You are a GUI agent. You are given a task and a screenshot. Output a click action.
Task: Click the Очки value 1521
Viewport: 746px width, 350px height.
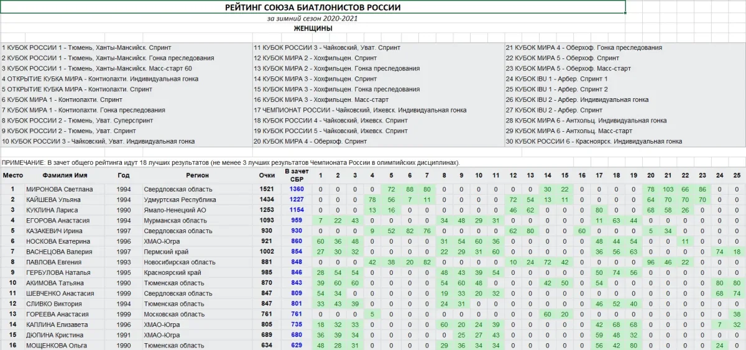267,189
